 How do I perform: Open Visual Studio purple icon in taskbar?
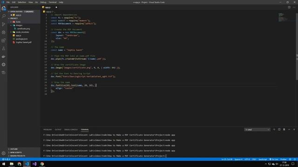click(34, 164)
